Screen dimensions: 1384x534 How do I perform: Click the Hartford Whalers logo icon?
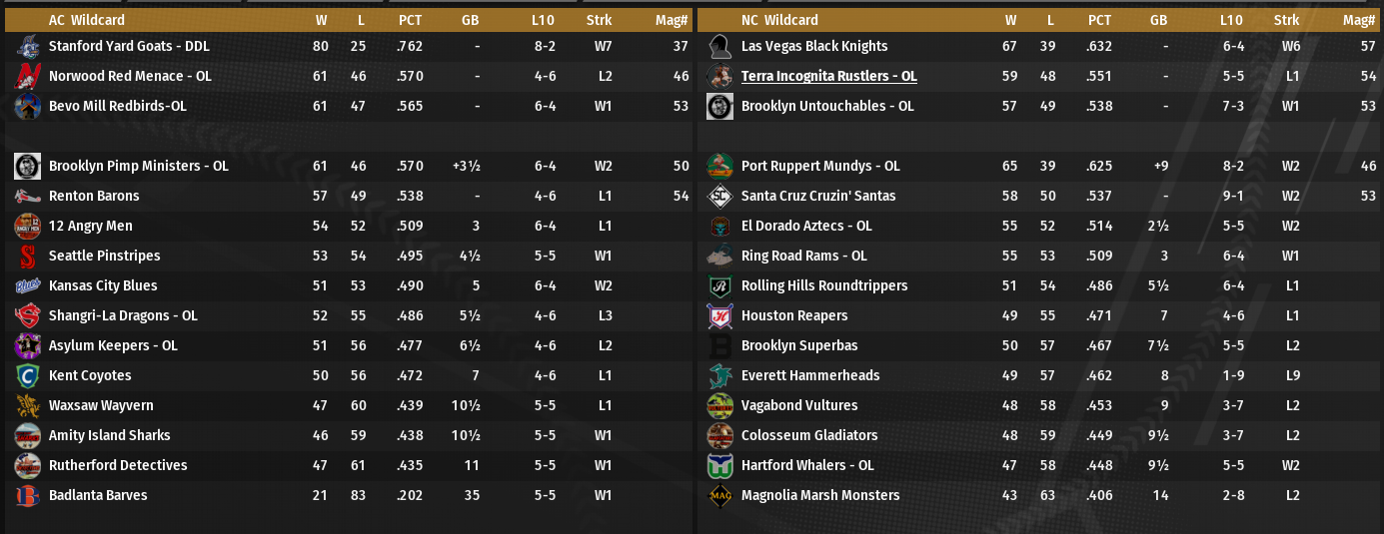pos(719,465)
